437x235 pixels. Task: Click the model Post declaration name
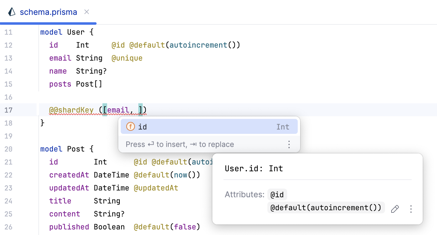(76, 149)
